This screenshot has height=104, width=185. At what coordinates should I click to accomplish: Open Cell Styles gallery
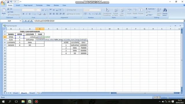coord(122,12)
